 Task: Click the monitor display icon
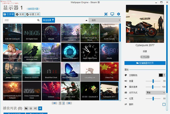pos(112,14)
